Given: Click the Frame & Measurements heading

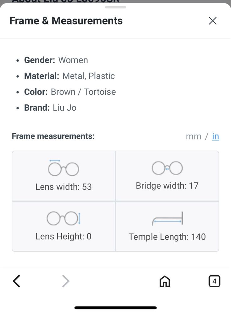Looking at the screenshot, I should click(x=66, y=21).
